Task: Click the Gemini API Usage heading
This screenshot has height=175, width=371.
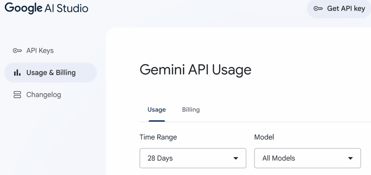Action: tap(195, 70)
